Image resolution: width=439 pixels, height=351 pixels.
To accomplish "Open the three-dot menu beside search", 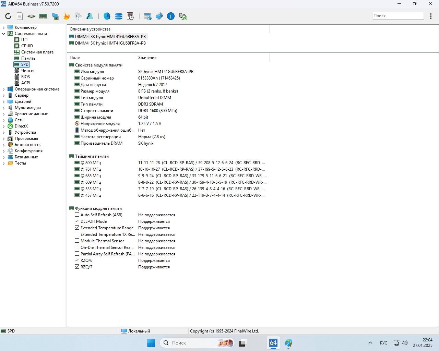I will click(431, 16).
